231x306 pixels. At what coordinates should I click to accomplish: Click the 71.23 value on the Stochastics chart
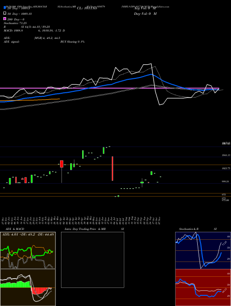coord(224,243)
